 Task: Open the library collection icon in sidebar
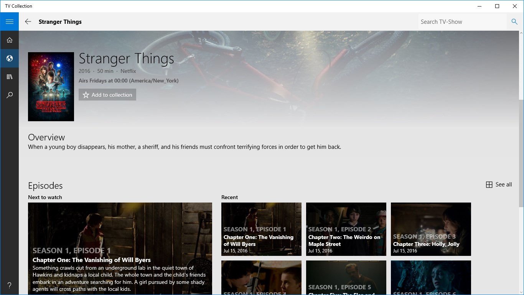[9, 77]
